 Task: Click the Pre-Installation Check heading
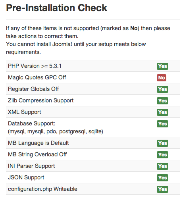coord(56,8)
